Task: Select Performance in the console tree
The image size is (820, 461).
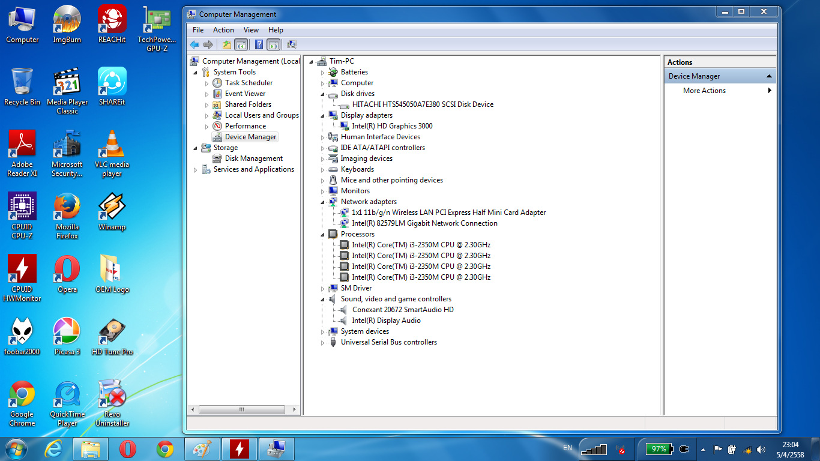Action: point(245,126)
